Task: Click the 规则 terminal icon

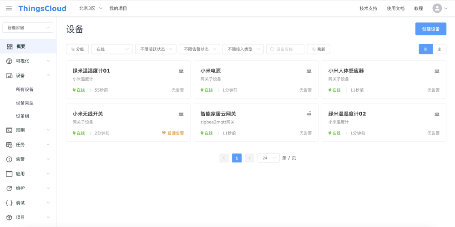Action: (x=9, y=130)
